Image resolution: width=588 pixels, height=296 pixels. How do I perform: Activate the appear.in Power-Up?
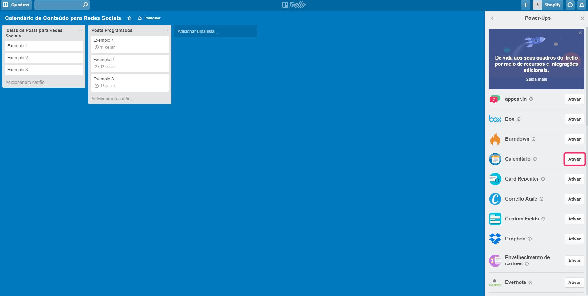point(574,99)
